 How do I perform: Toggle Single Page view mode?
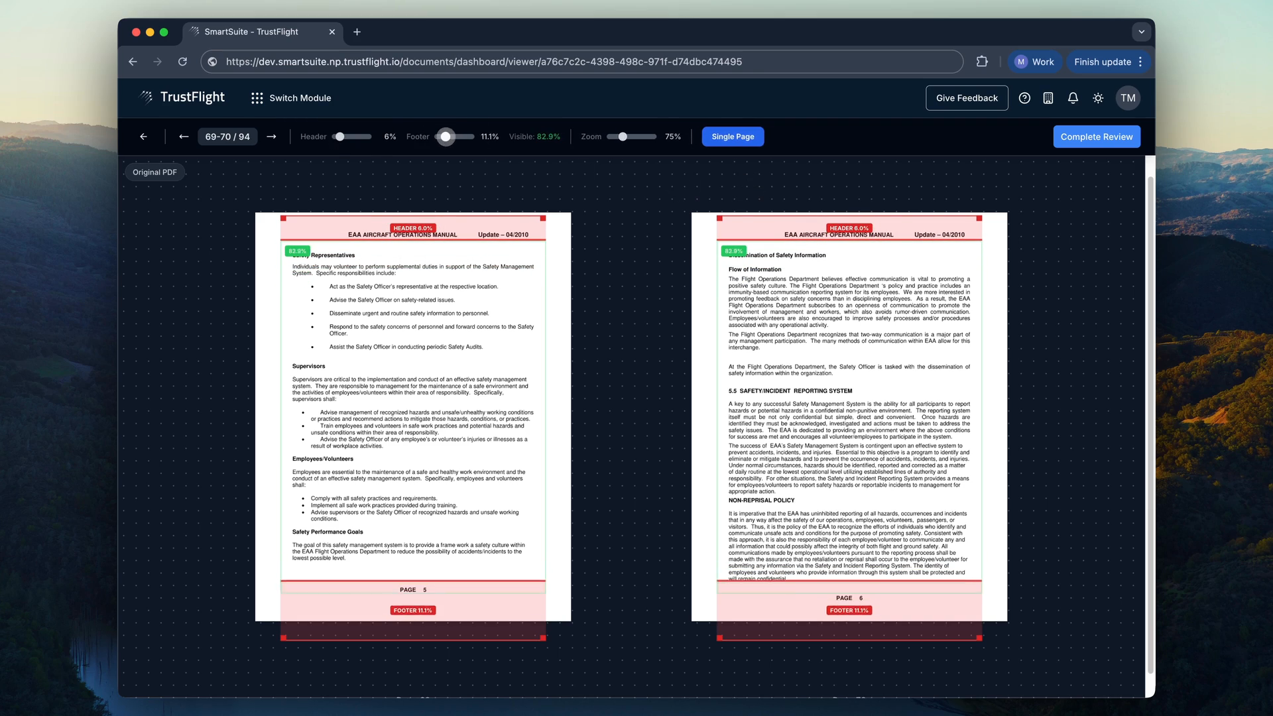(733, 137)
